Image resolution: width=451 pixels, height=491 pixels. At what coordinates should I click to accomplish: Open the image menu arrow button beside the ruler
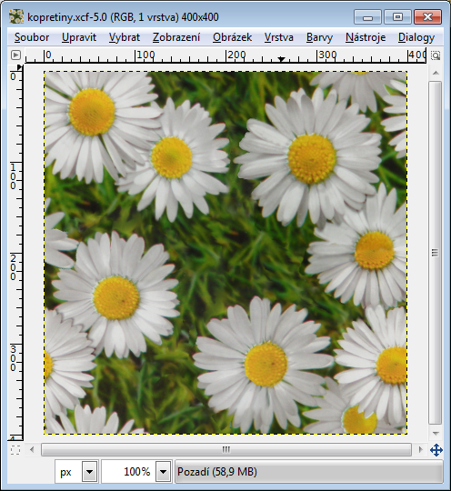click(15, 55)
